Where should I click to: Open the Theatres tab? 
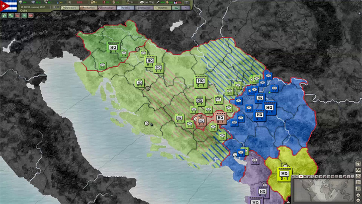pyautogui.click(x=162, y=8)
